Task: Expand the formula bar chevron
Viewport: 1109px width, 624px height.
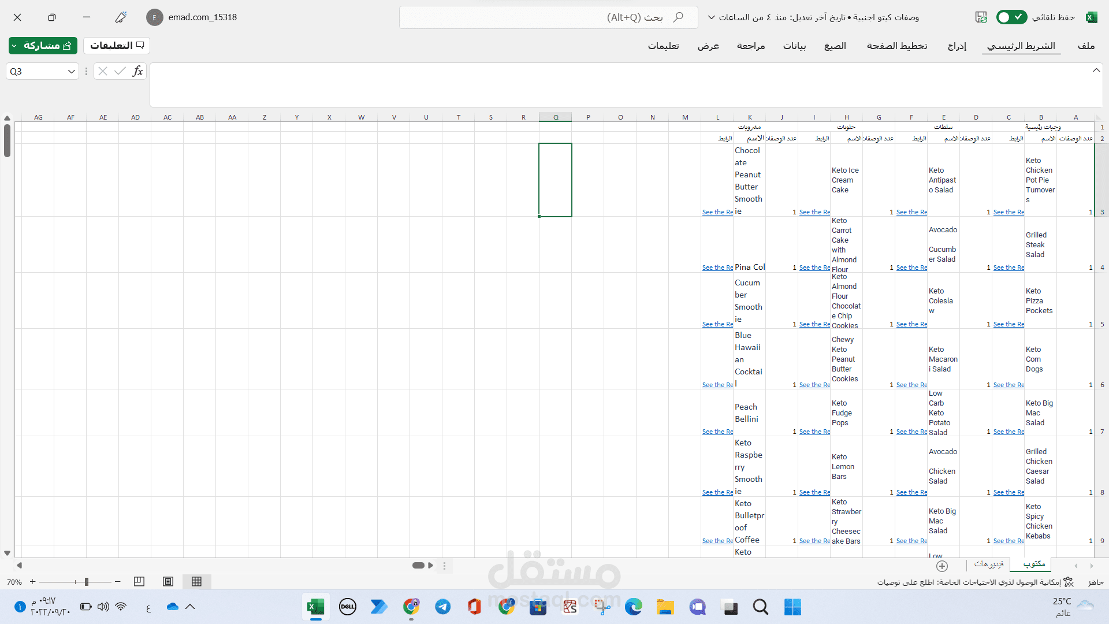Action: (x=1096, y=70)
